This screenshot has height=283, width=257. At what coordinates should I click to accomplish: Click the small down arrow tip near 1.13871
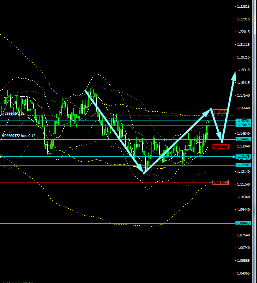click(222, 141)
